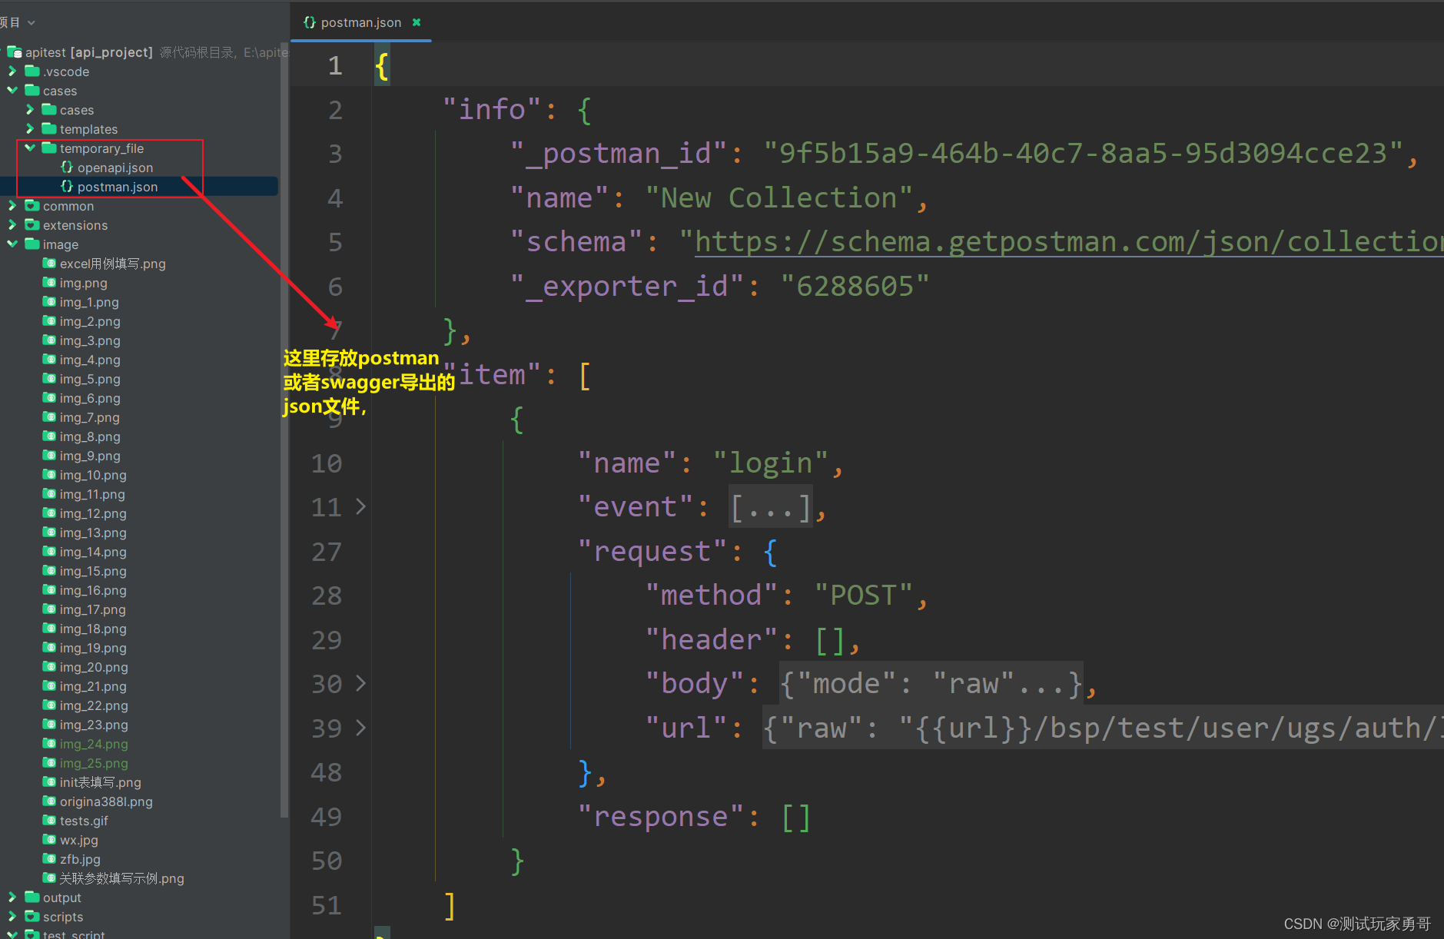1444x939 pixels.
Task: Click the JSON icon on postman.json tab
Action: coord(310,22)
